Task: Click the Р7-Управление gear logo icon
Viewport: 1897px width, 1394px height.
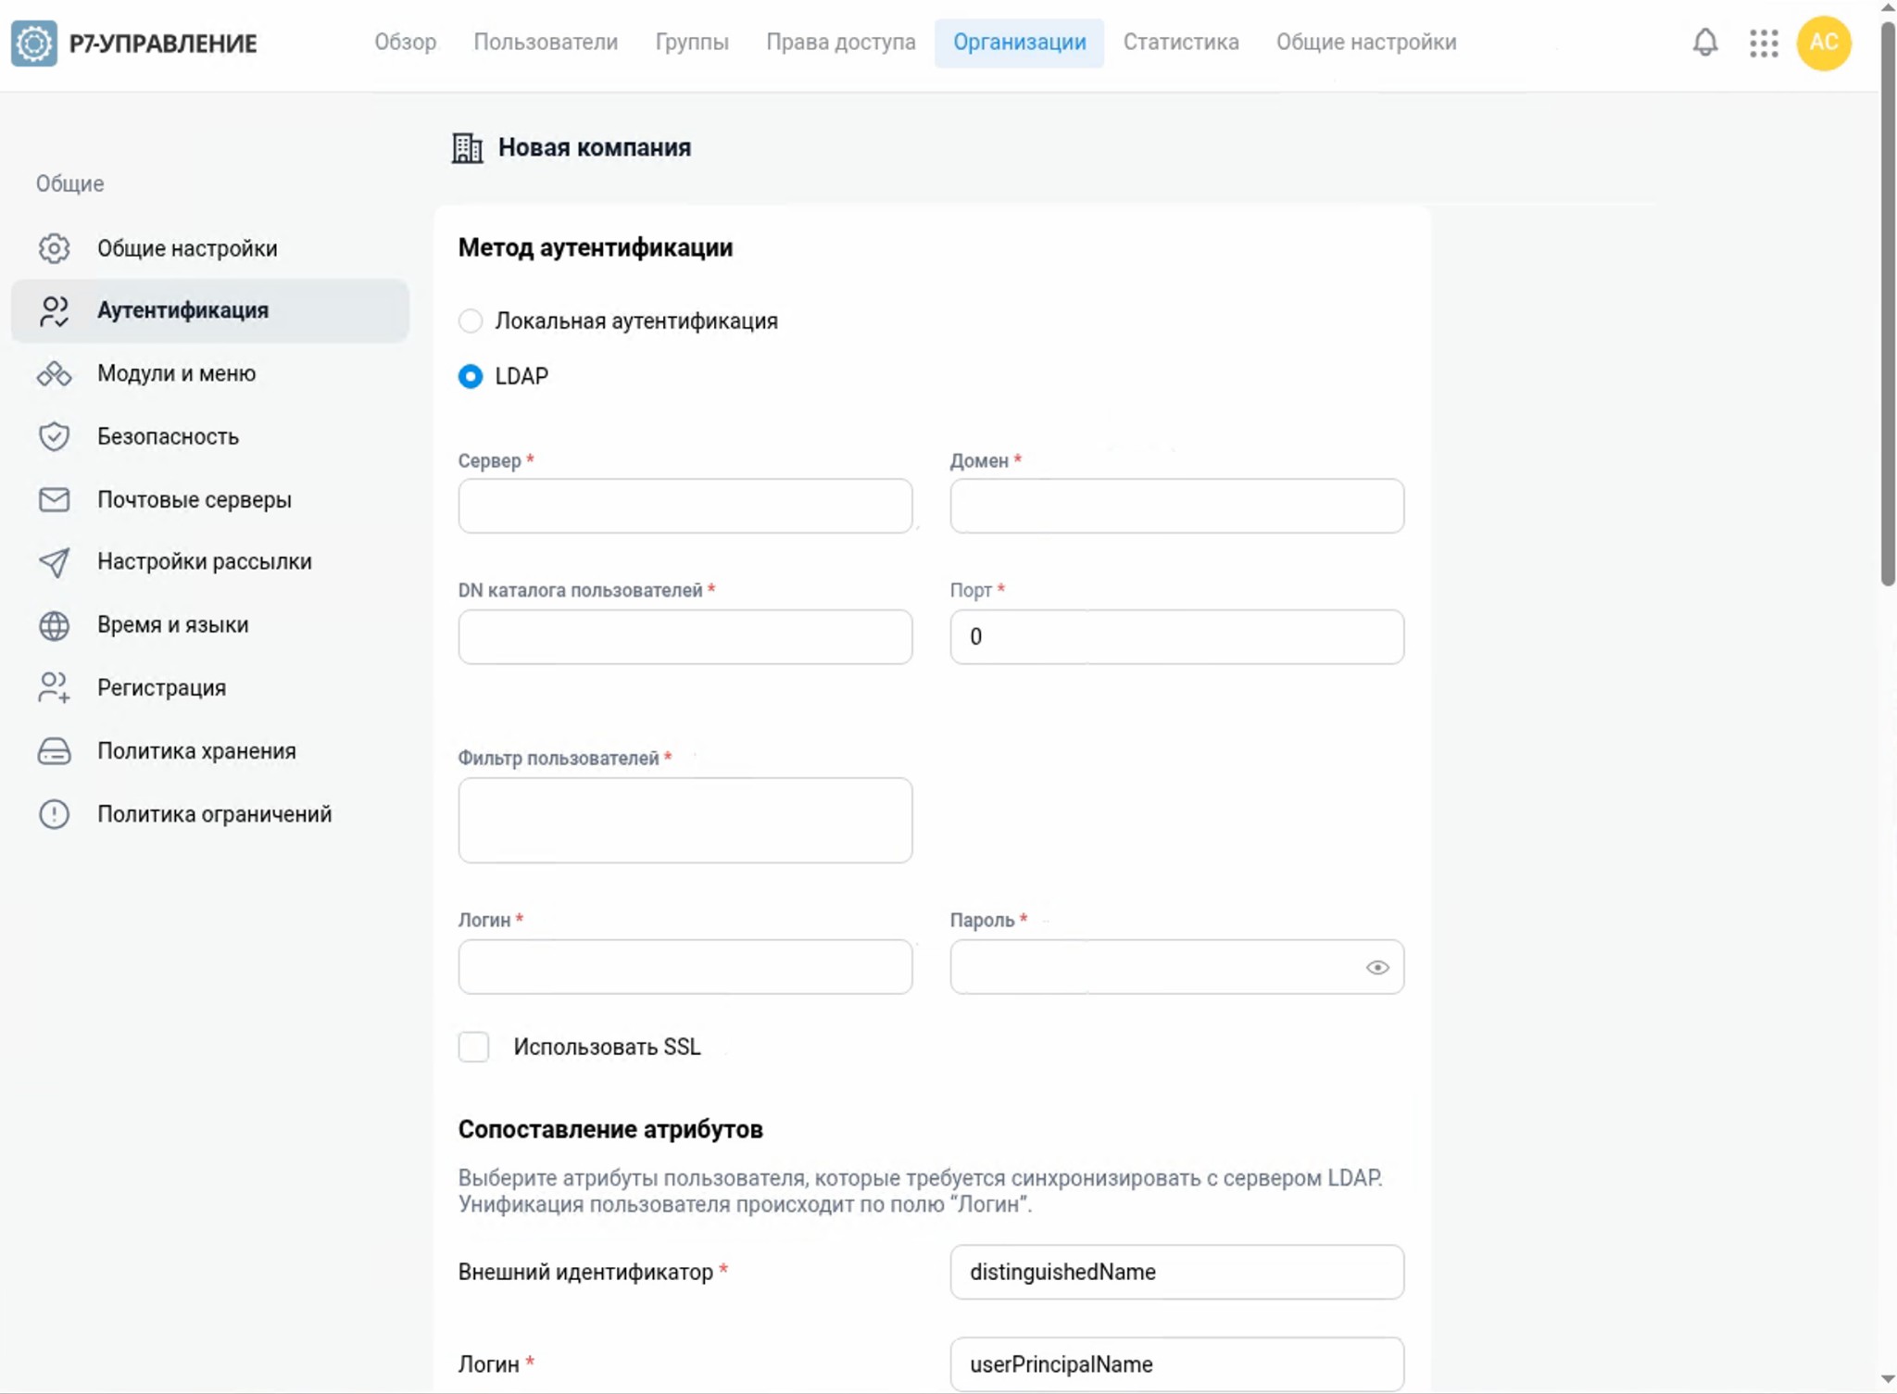Action: tap(34, 44)
